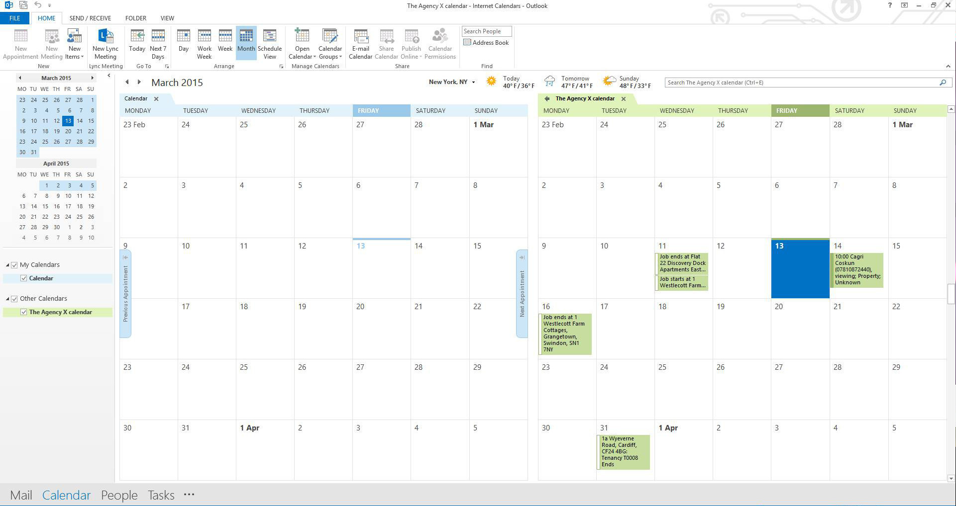Screen dimensions: 956x506
Task: Click the overlay mode arrow on Agency X tab
Action: (547, 99)
